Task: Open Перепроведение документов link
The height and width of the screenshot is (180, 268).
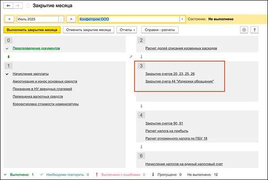Action: click(x=36, y=48)
